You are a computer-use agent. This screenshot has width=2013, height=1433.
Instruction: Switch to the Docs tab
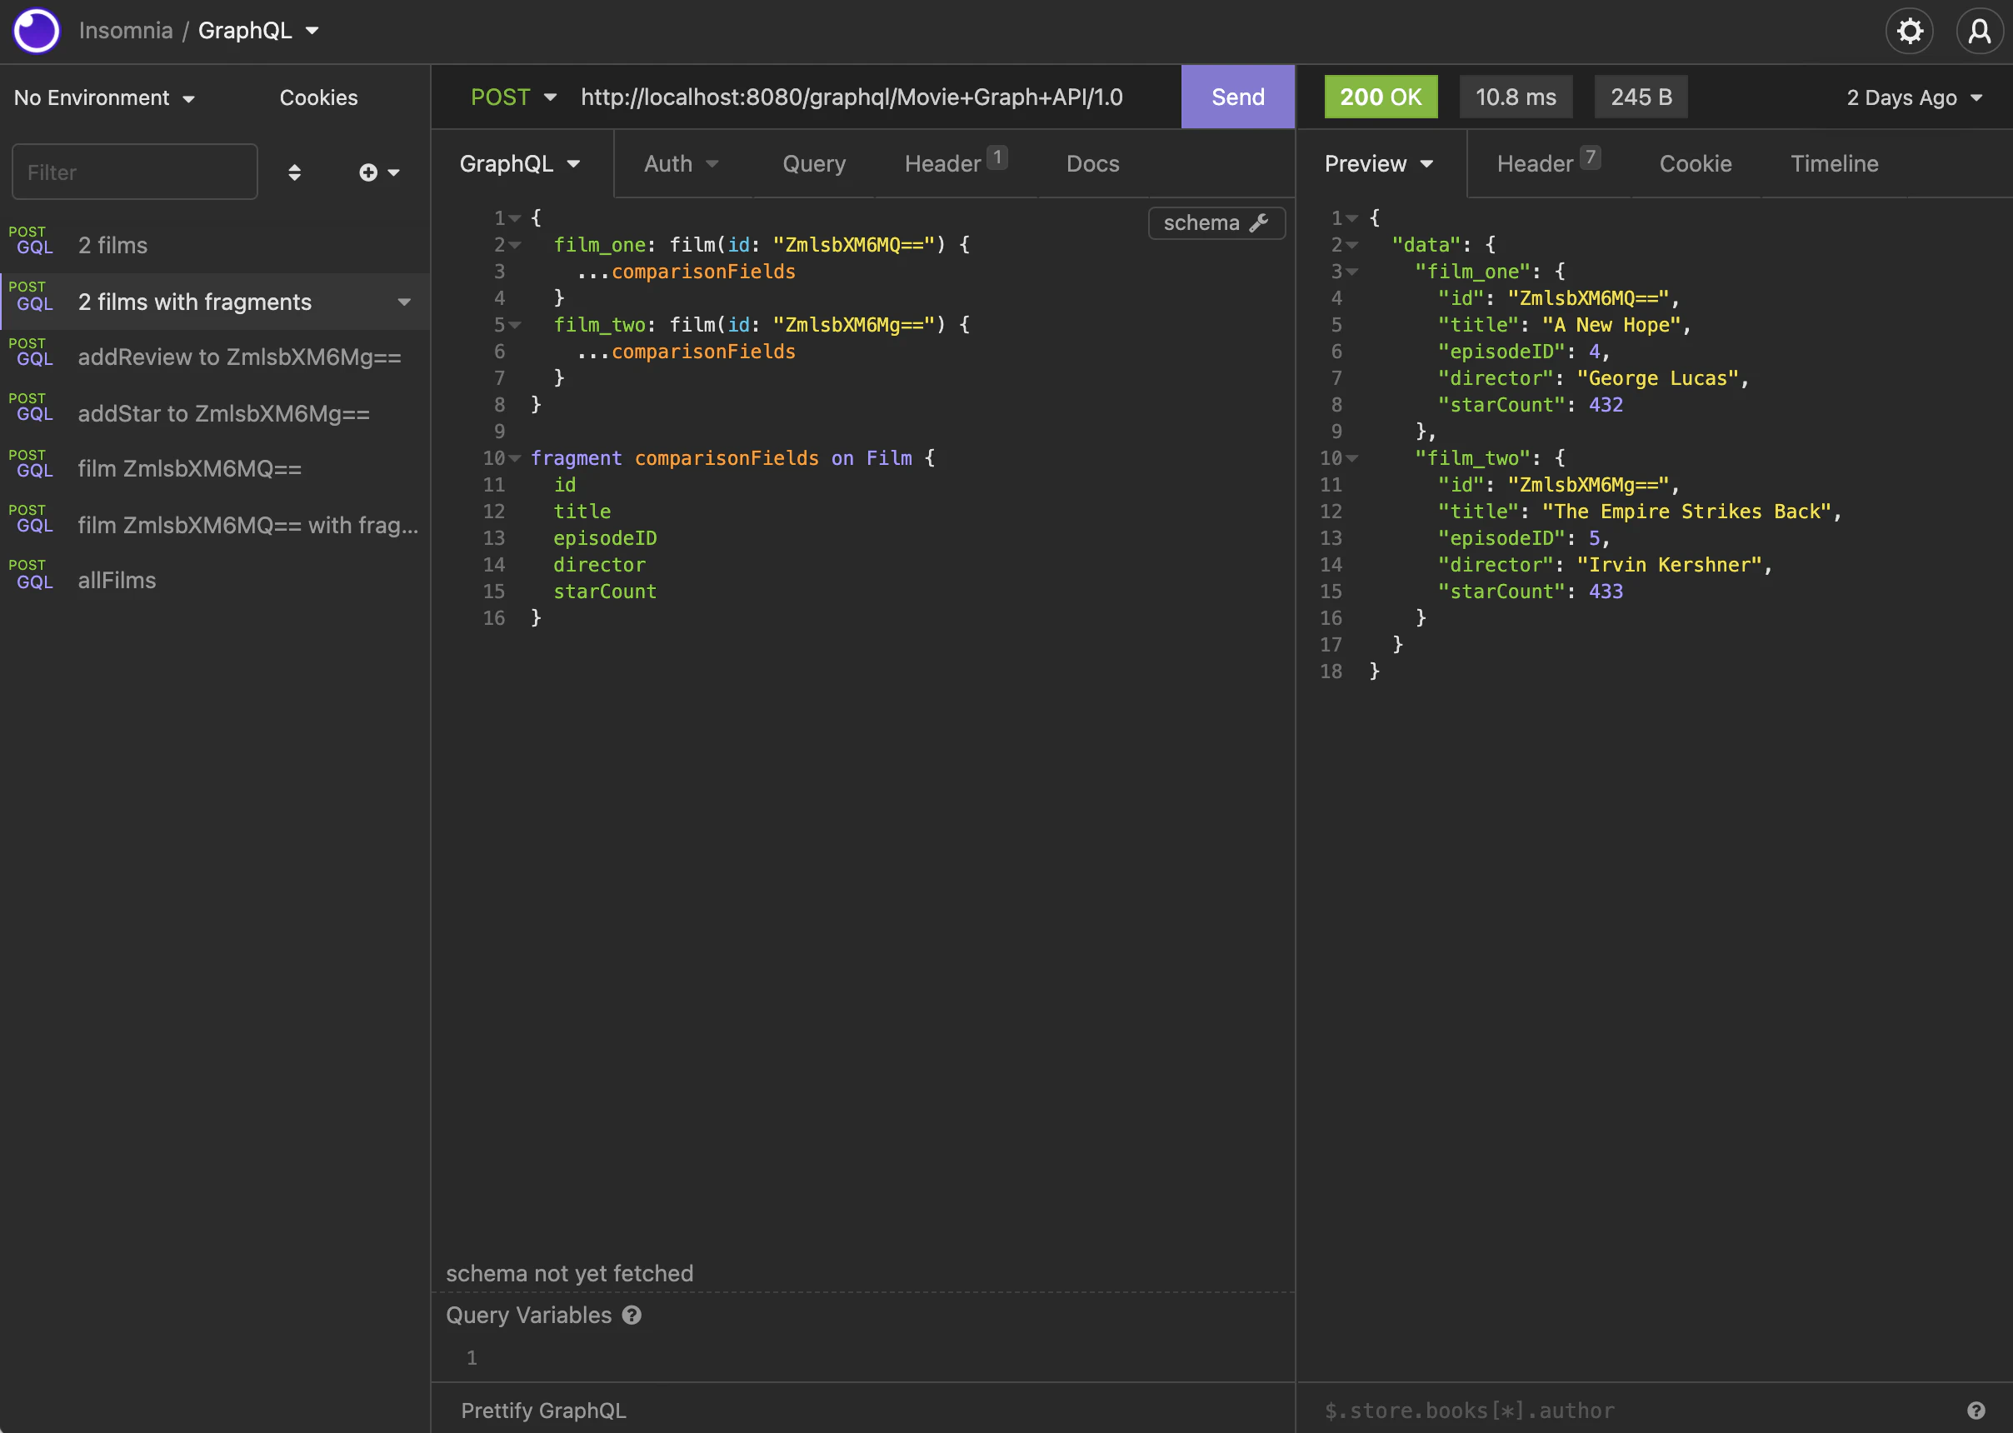pos(1091,164)
